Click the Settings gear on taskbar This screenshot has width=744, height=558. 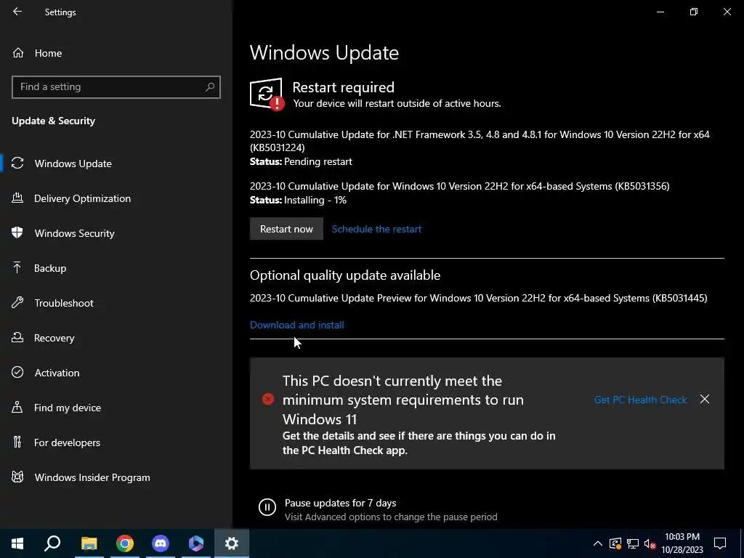(232, 543)
